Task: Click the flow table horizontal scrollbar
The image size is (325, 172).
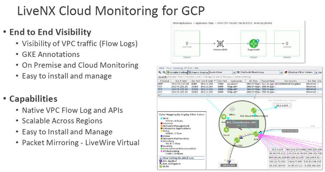Action: tap(207, 95)
